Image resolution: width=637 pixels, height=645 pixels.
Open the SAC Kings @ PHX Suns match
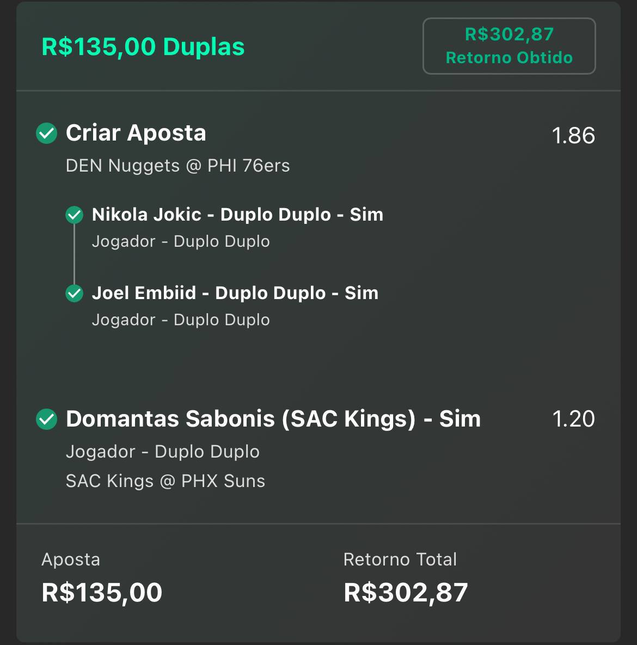pos(166,481)
